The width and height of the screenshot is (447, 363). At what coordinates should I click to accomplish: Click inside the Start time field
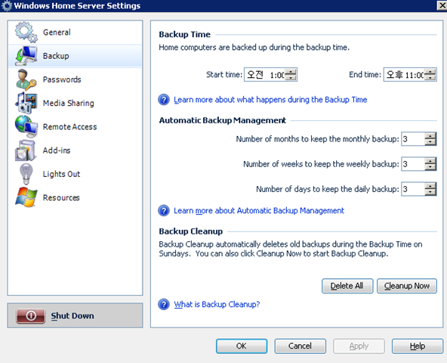tap(265, 75)
